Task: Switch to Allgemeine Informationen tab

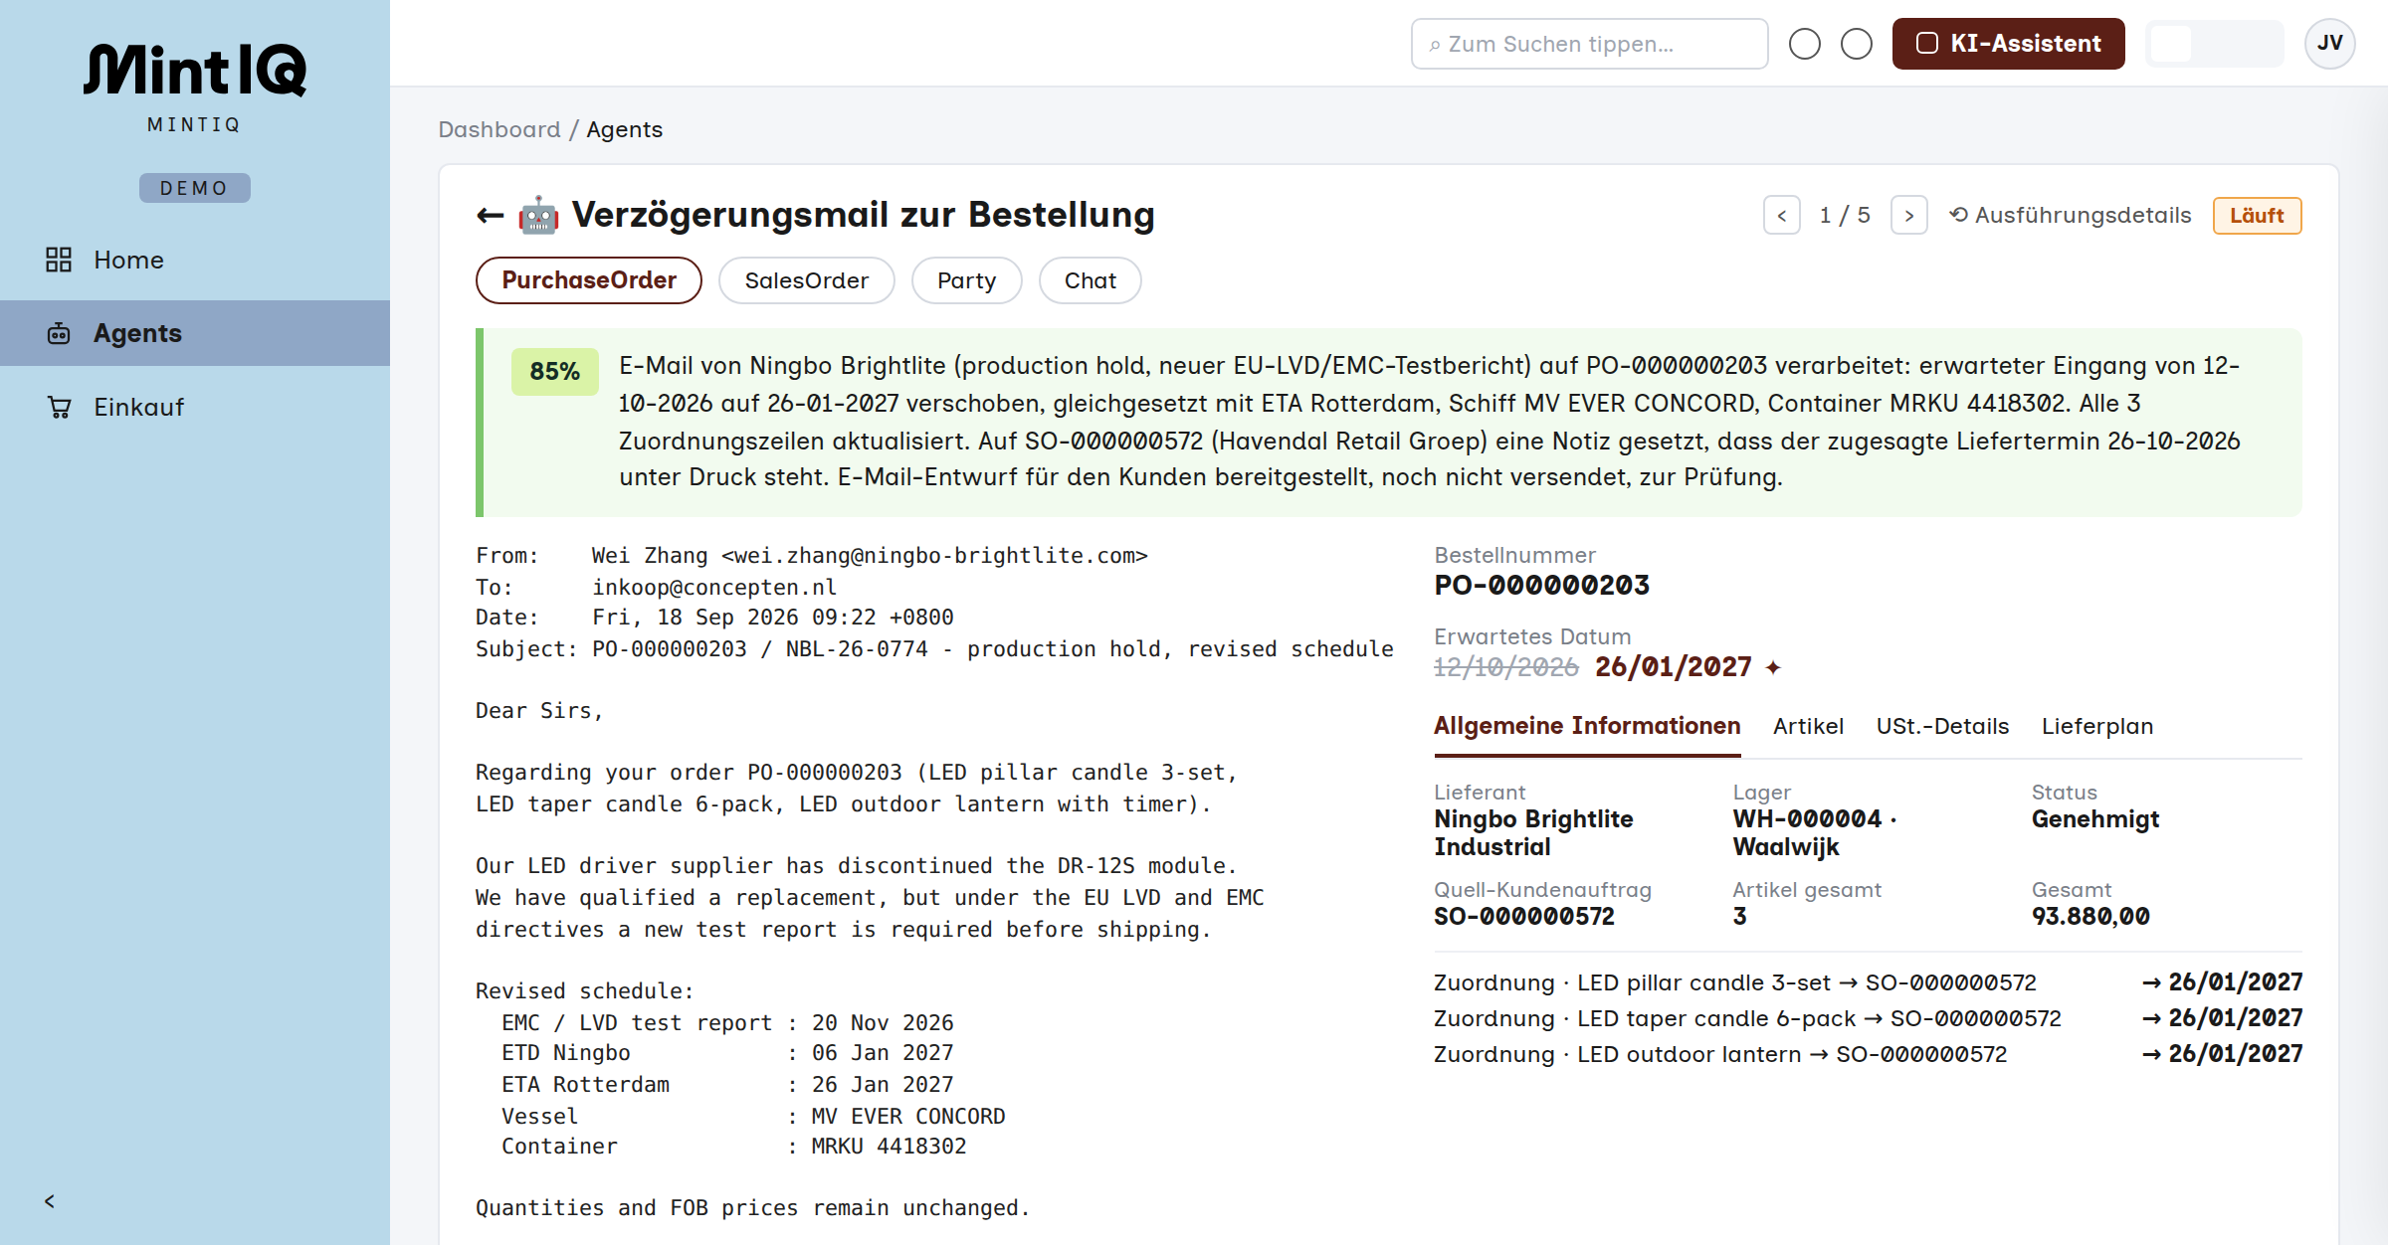Action: coord(1587,726)
